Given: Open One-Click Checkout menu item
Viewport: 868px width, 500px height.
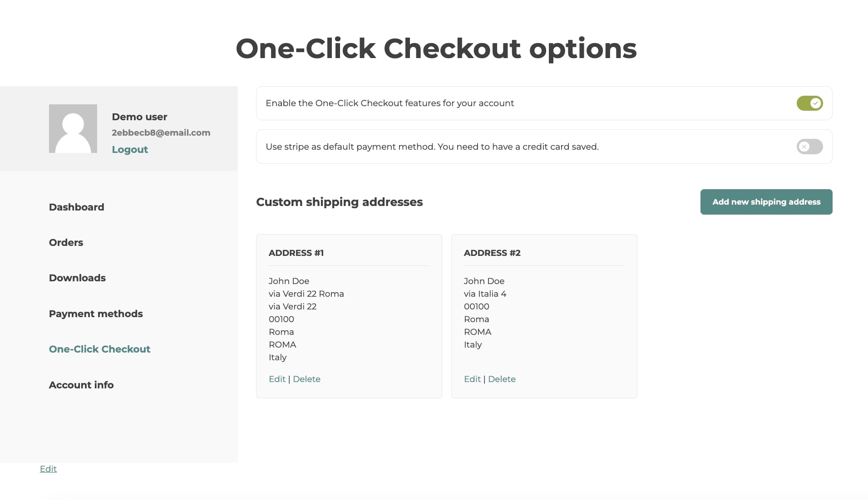Looking at the screenshot, I should click(99, 349).
